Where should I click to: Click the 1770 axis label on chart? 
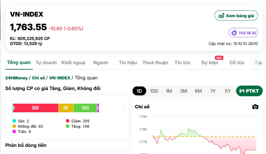click(143, 142)
